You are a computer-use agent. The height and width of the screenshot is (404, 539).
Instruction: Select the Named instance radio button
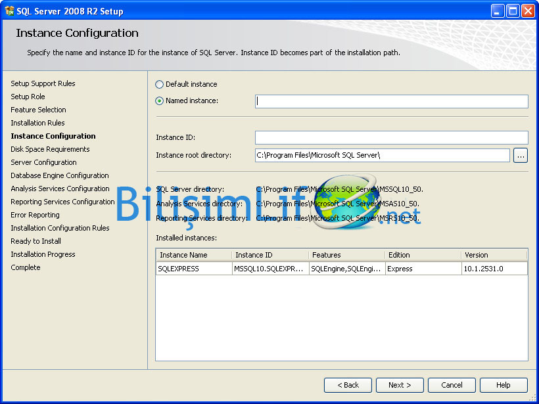pyautogui.click(x=159, y=101)
